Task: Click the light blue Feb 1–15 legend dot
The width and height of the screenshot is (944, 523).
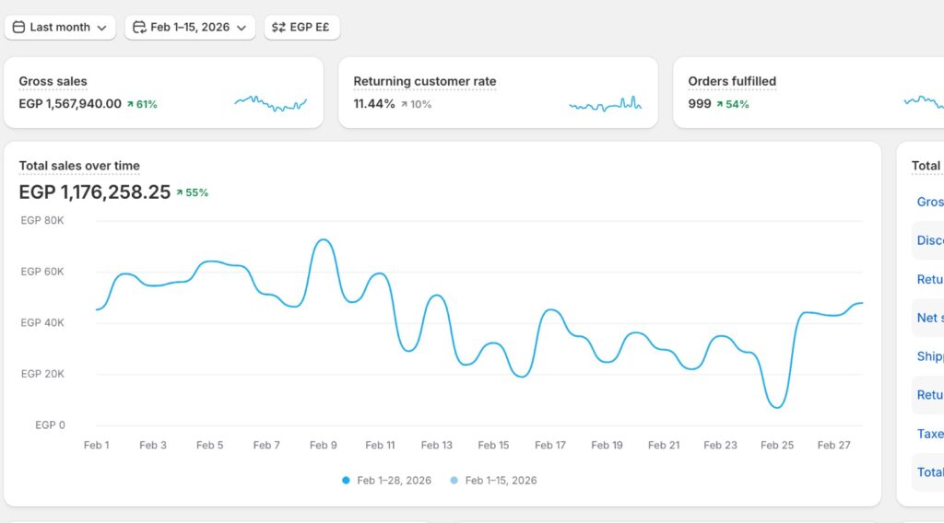Action: 454,481
